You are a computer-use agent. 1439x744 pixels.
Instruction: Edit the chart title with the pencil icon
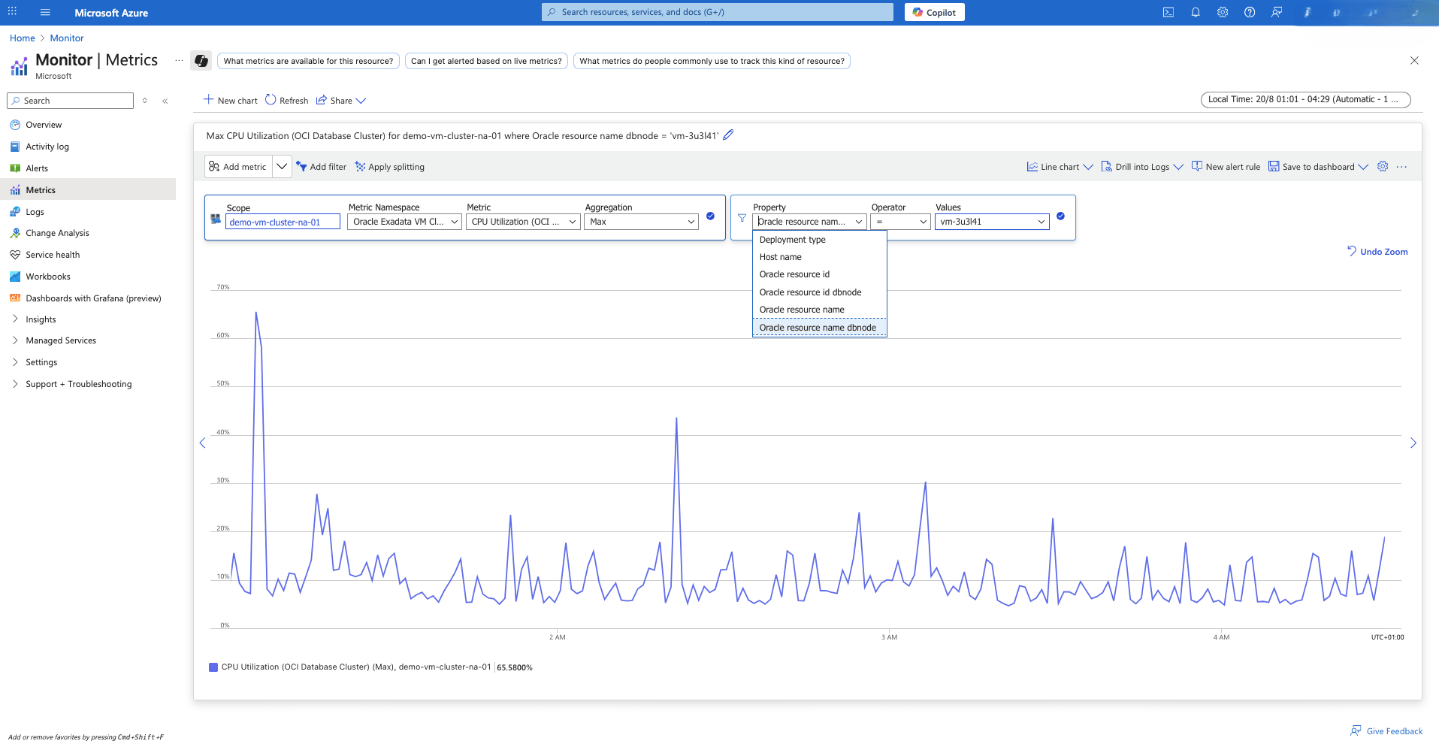728,135
